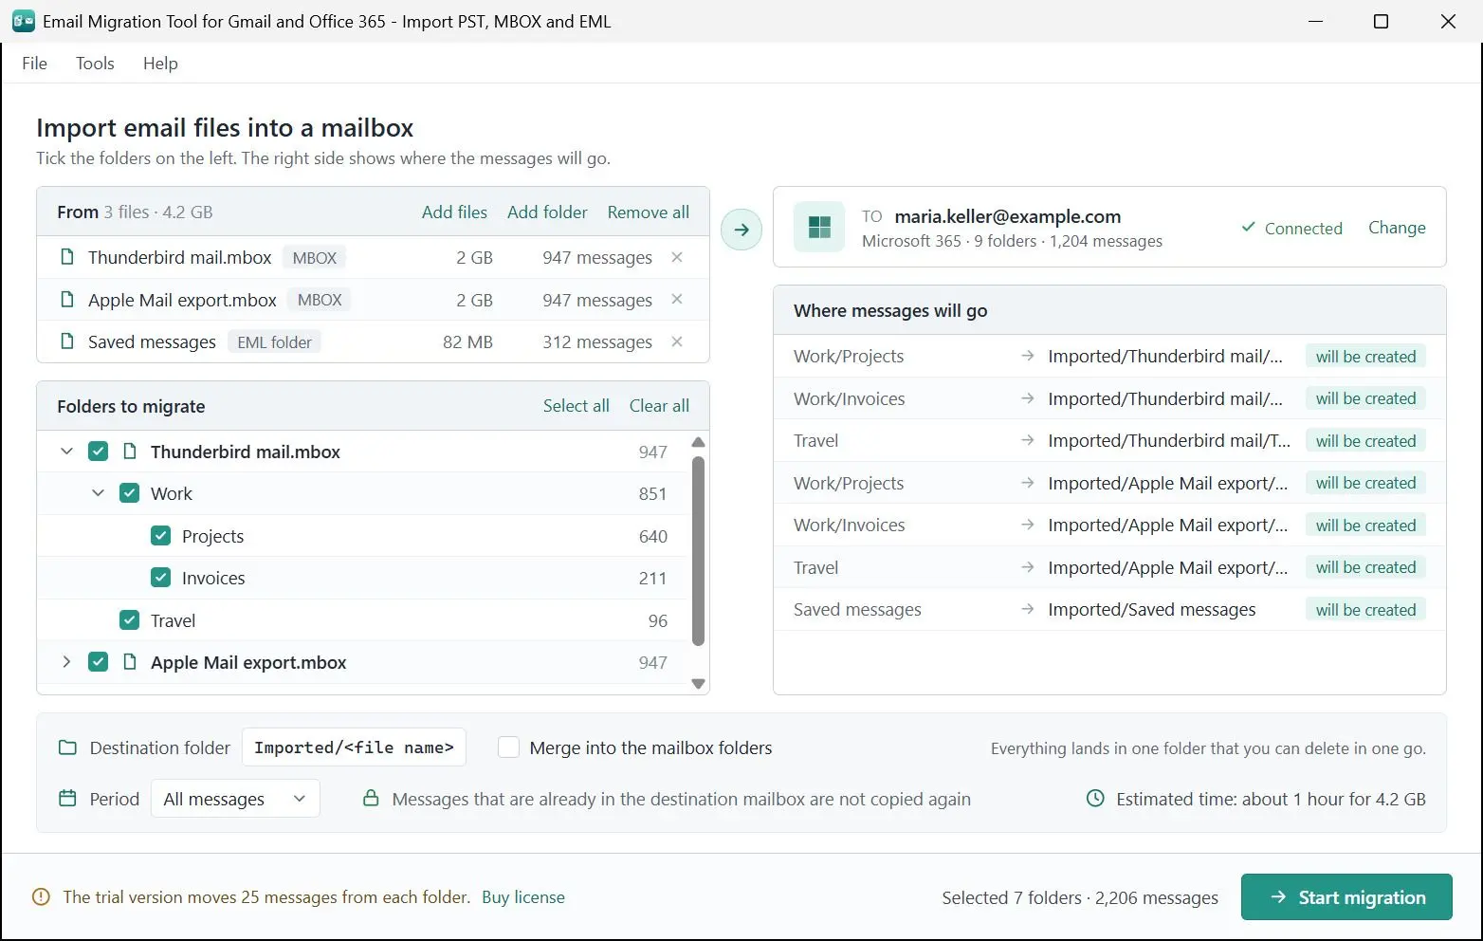The height and width of the screenshot is (941, 1483).
Task: Click Clear all in Folders to migrate
Action: coord(659,406)
